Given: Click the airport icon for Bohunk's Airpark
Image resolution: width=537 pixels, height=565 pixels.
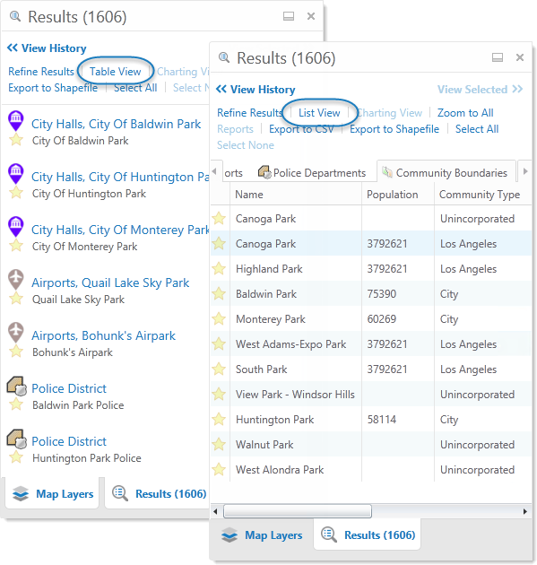Looking at the screenshot, I should coord(16,332).
